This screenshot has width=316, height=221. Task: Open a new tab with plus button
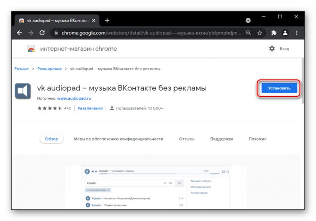pos(107,20)
